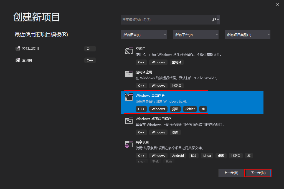284x189 pixels.
Task: Click the 控制台 tag in Windows 桌面向导 row
Action: click(x=190, y=109)
